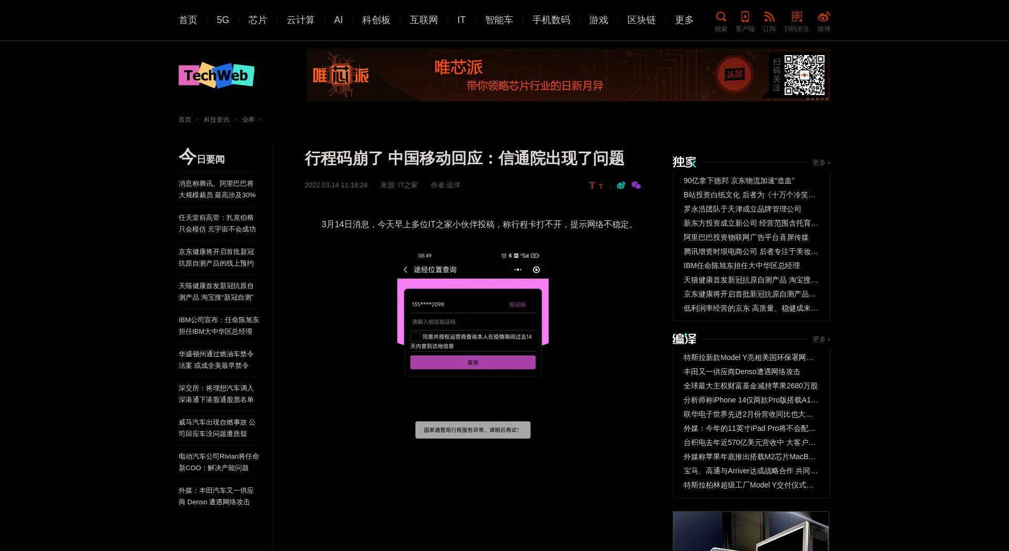Viewport: 1009px width, 551px height.
Task: Open 低利润率经营的京东 article
Action: [x=750, y=308]
